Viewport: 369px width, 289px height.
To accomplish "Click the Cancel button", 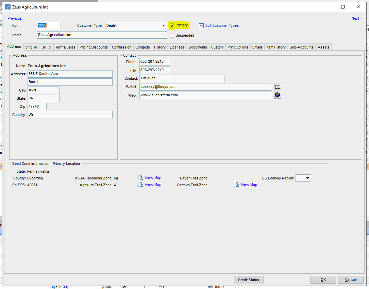I will tap(351, 280).
